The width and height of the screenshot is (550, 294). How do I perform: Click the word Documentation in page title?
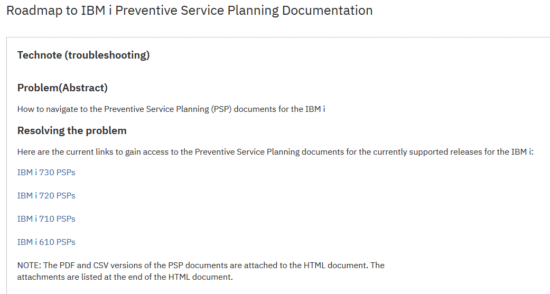327,11
